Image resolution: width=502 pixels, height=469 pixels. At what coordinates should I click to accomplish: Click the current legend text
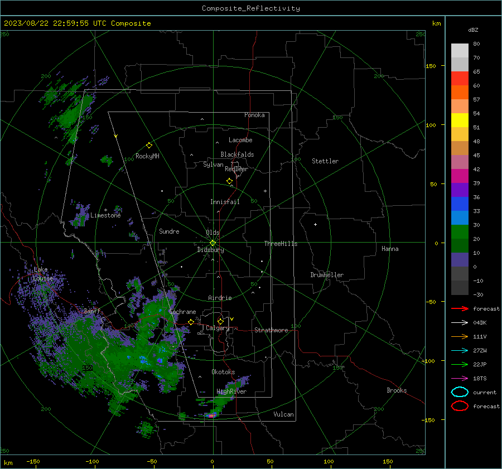[x=485, y=392]
